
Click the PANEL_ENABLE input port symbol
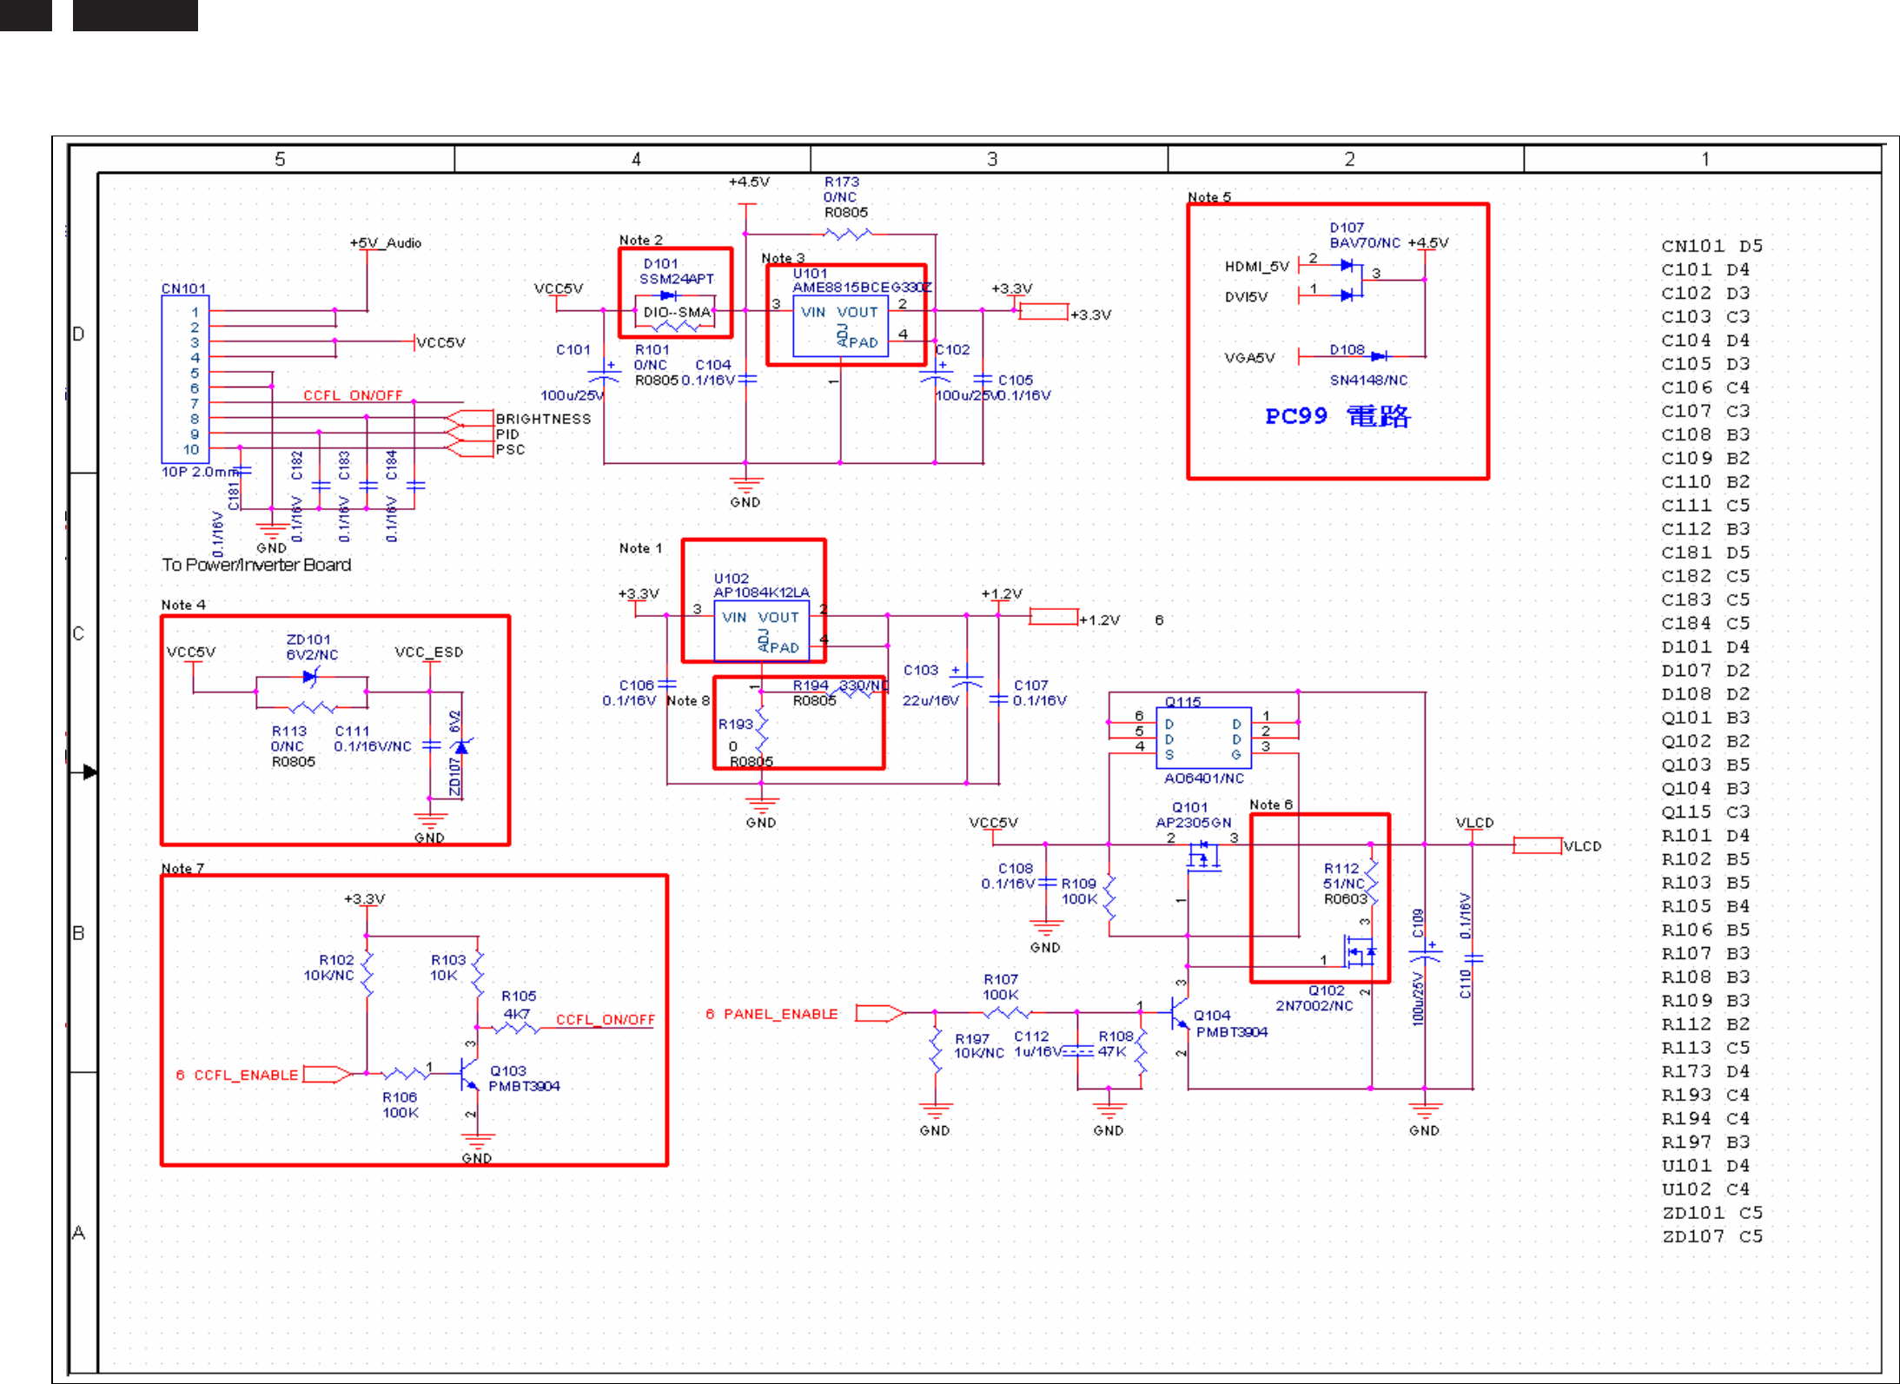tap(879, 1013)
